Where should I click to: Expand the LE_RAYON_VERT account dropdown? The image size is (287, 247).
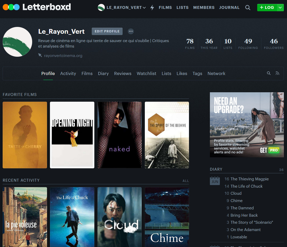[122, 8]
